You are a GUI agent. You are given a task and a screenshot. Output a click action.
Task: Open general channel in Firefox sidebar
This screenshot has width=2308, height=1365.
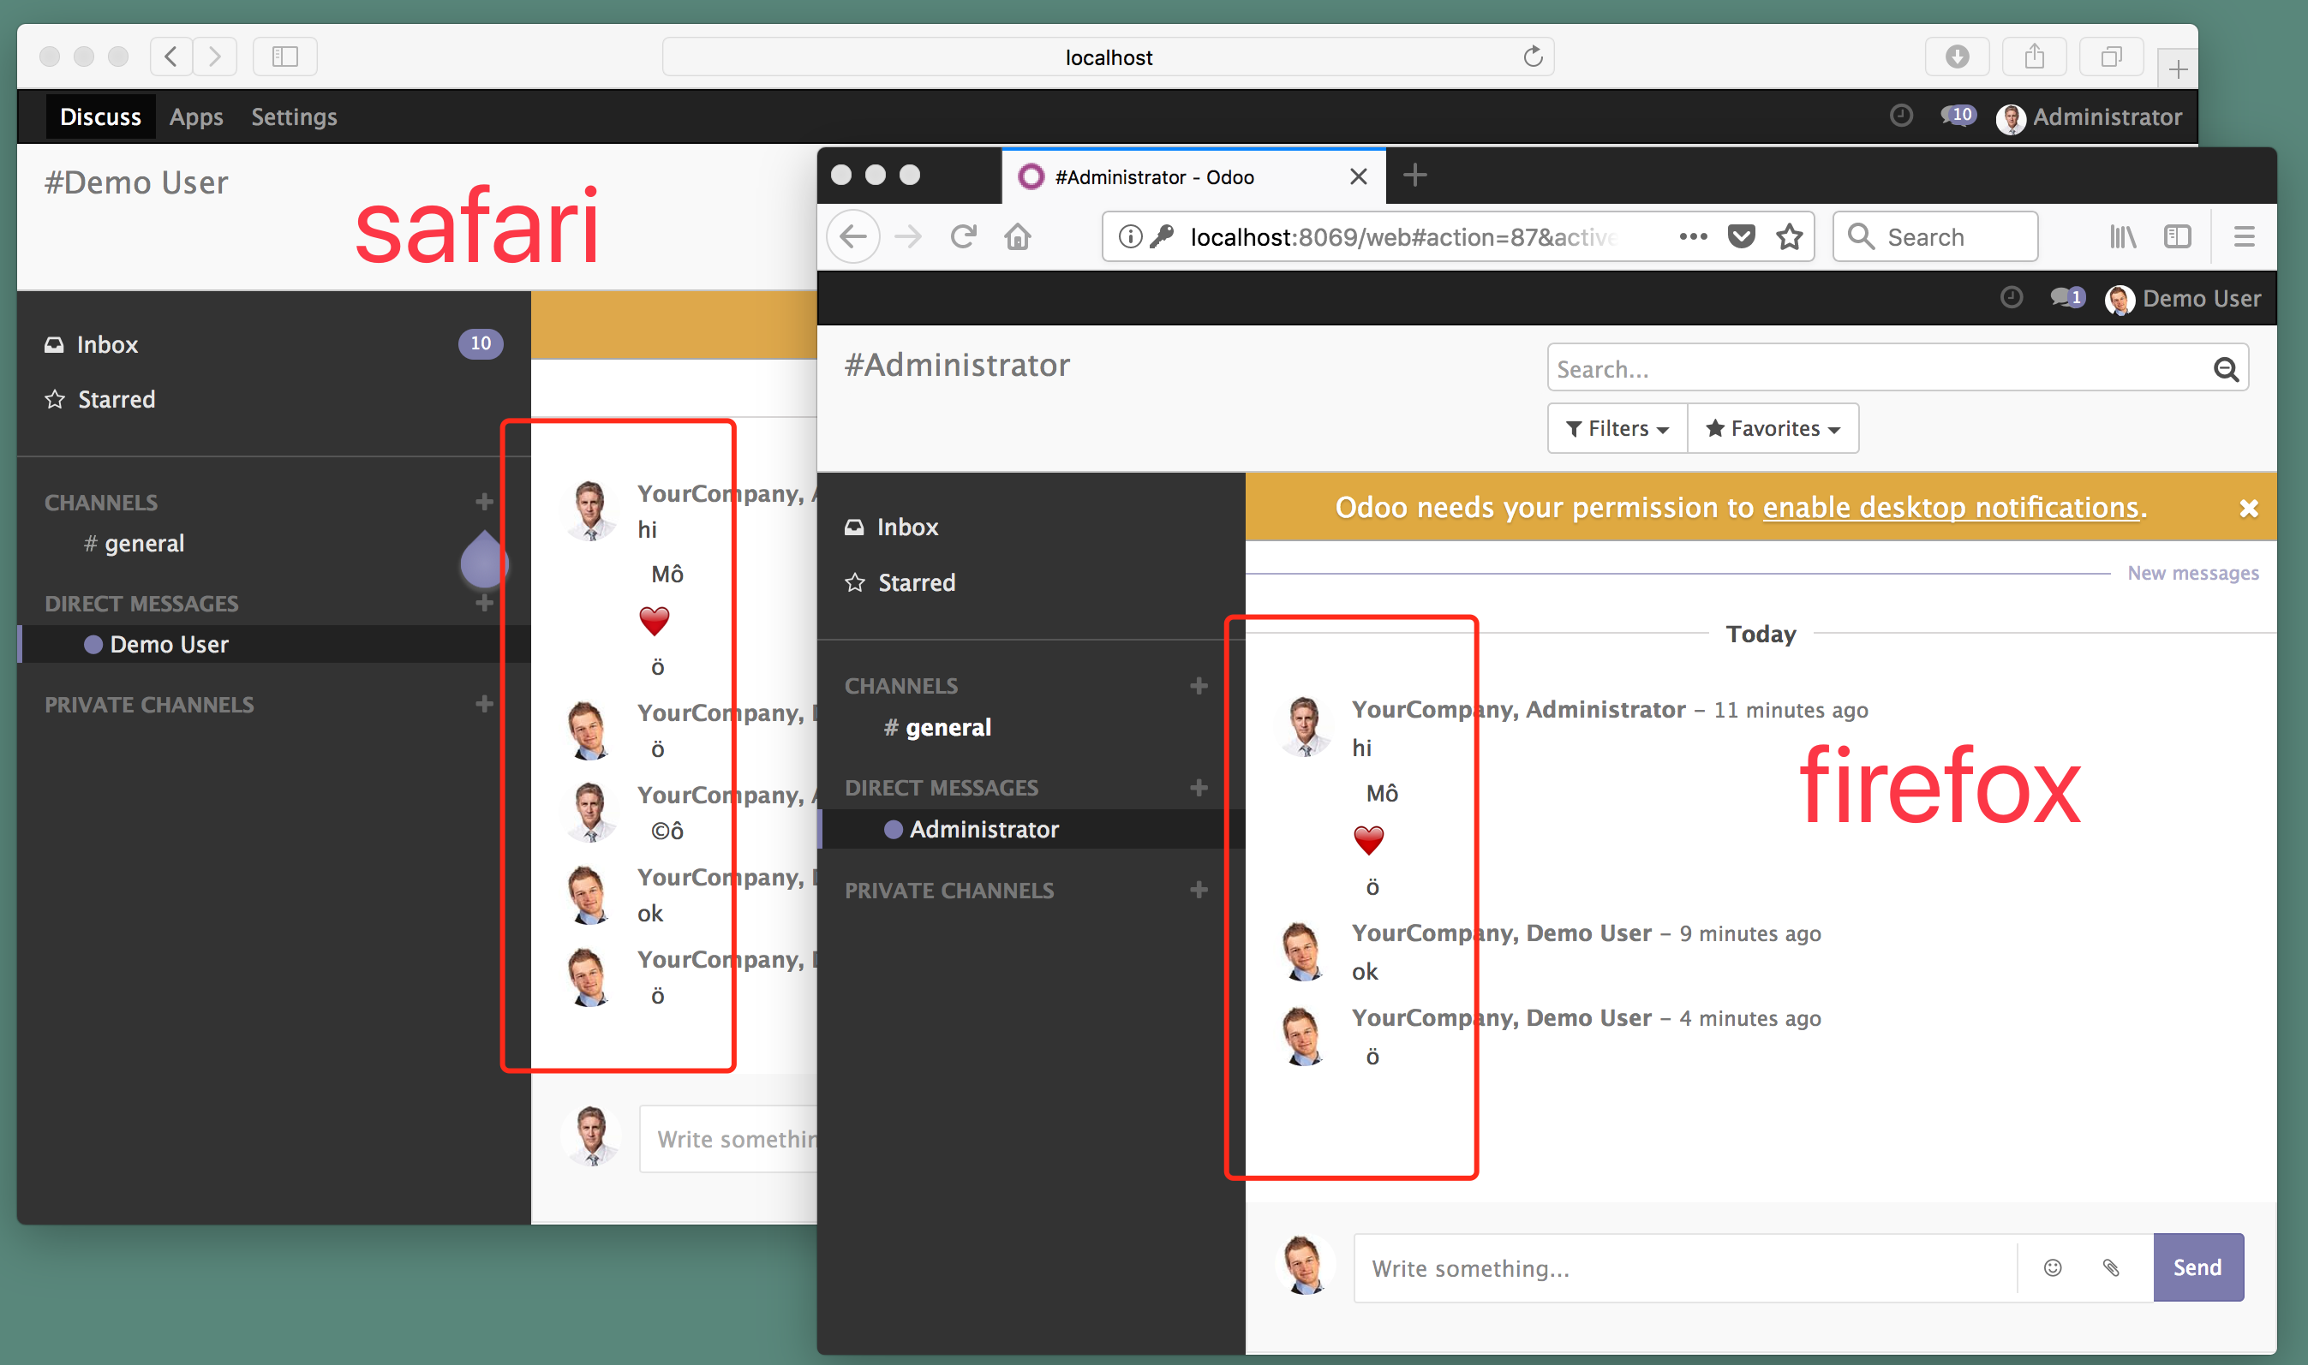[936, 728]
